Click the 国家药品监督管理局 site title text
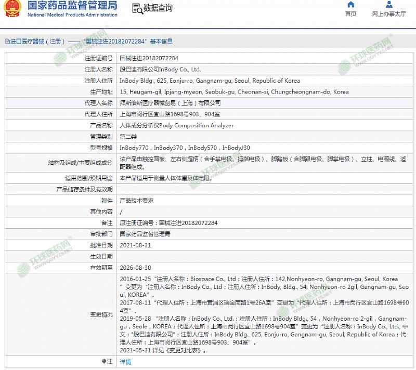416x370 pixels. [x=72, y=6]
